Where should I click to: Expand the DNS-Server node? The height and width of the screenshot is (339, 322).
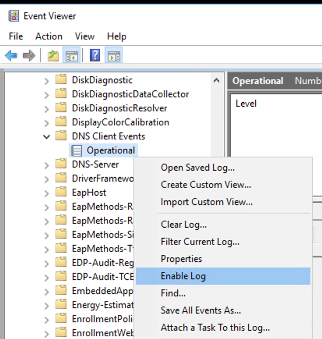pyautogui.click(x=46, y=165)
